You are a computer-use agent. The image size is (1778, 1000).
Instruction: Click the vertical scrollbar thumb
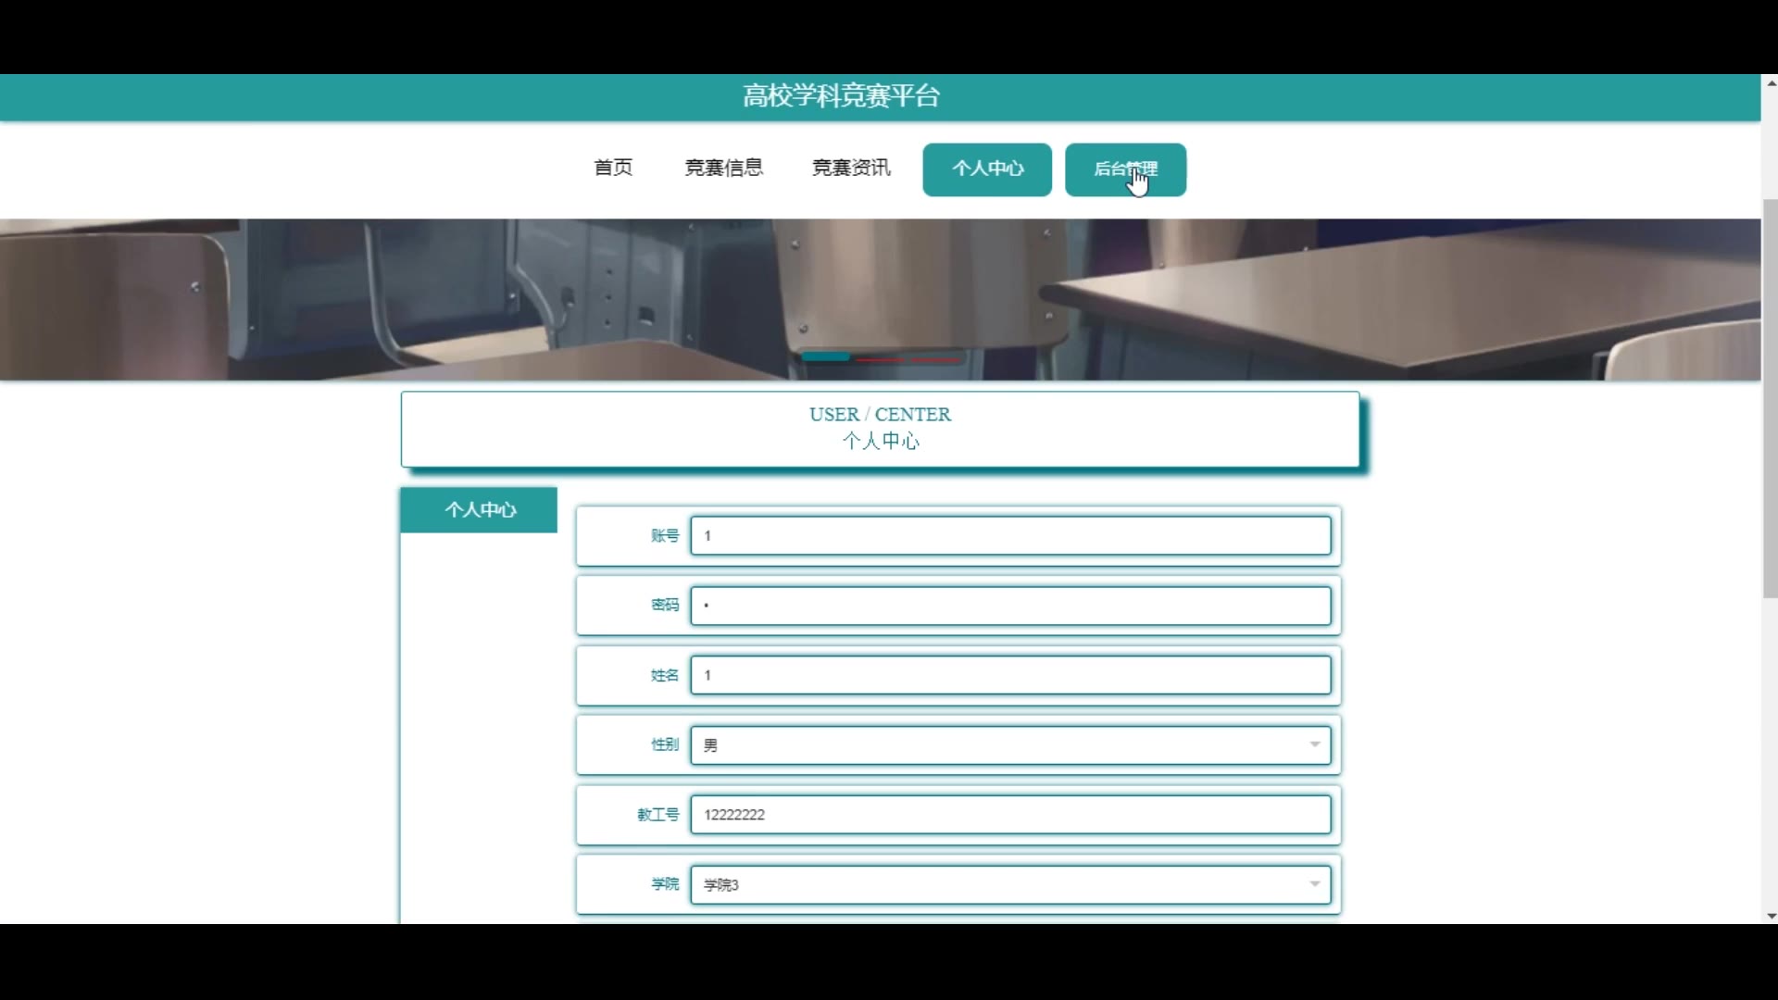click(1770, 398)
